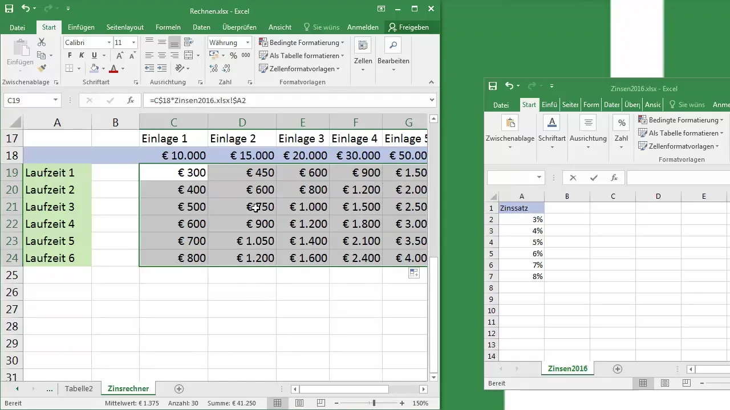
Task: Expand Bedingte Formatierung in Rechnen window
Action: click(301, 43)
